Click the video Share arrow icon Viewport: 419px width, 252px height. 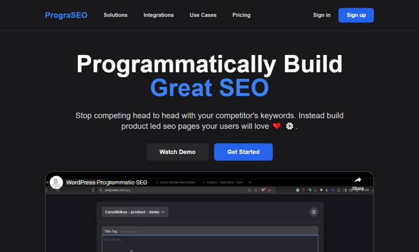point(358,180)
